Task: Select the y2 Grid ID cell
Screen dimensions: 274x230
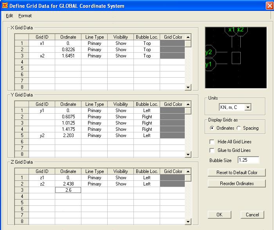Action: (42, 136)
